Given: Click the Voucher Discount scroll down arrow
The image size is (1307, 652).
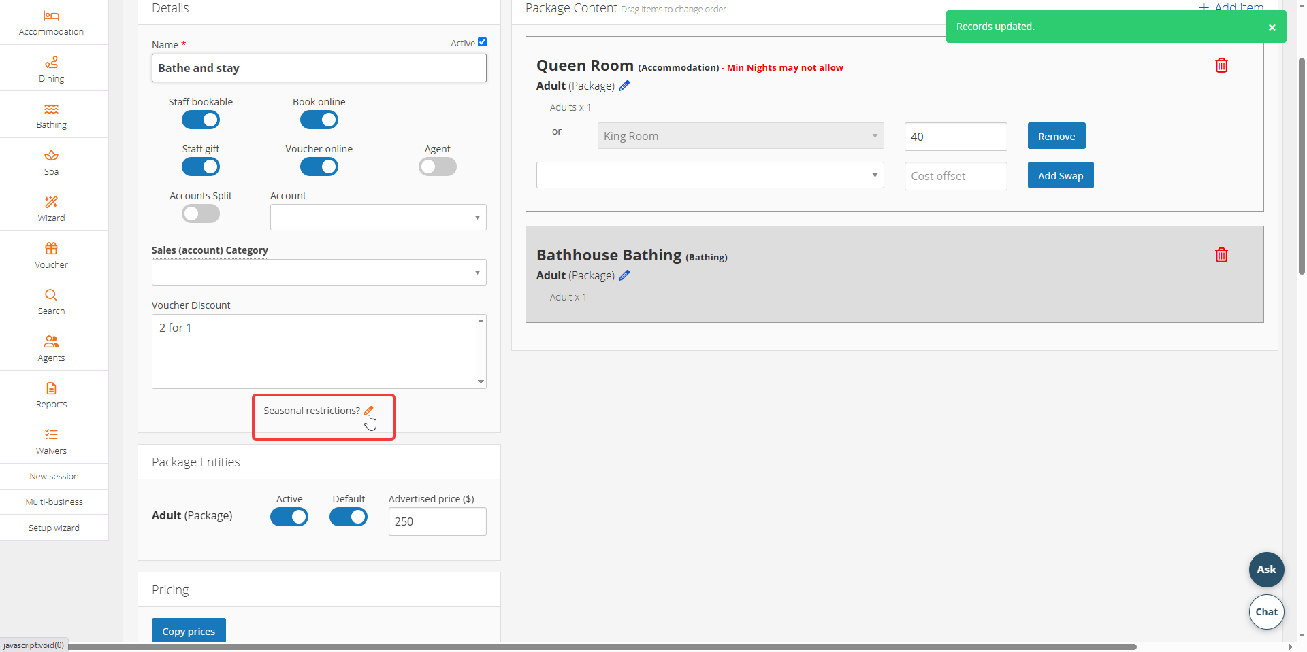Looking at the screenshot, I should (x=481, y=382).
